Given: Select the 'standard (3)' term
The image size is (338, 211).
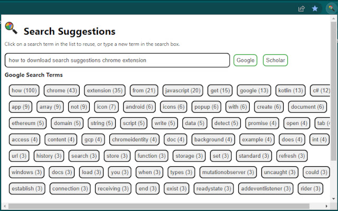Looking at the screenshot, I should pyautogui.click(x=253, y=156).
